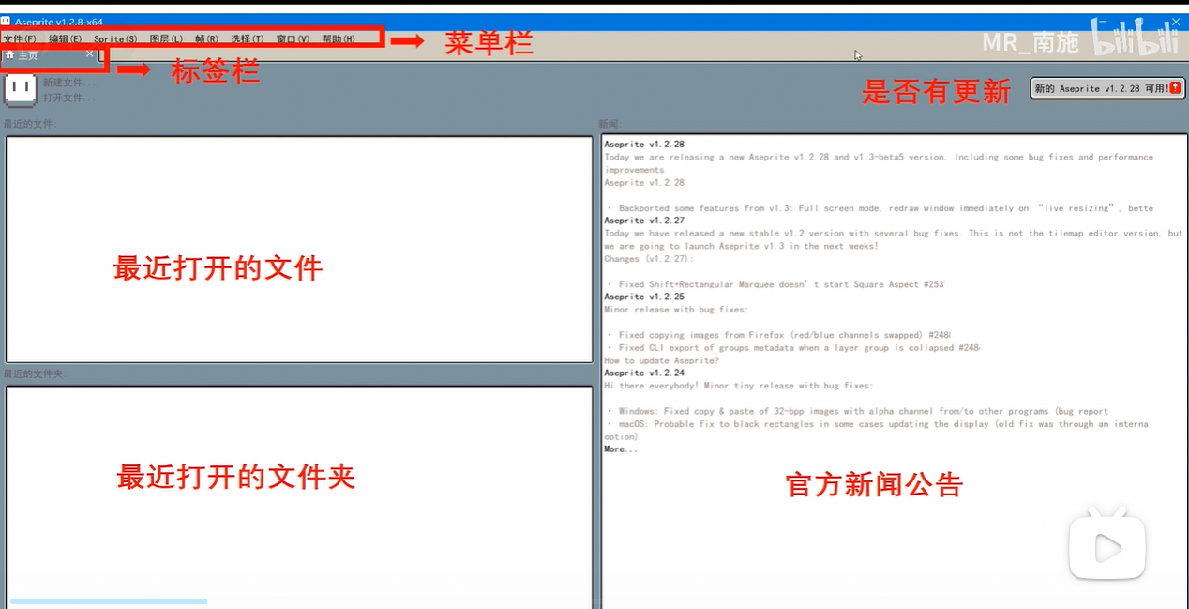Click the macOS: Probable fix to black rectangles line
Screen dimensions: 1189x609
click(x=880, y=424)
